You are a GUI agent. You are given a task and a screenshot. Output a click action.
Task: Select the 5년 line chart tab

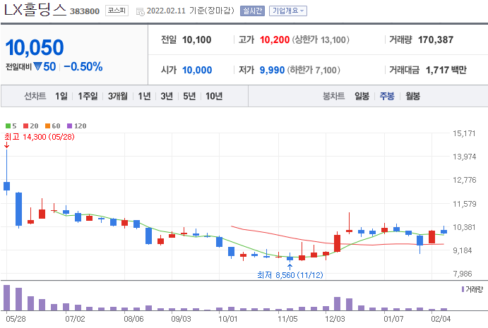(x=189, y=96)
